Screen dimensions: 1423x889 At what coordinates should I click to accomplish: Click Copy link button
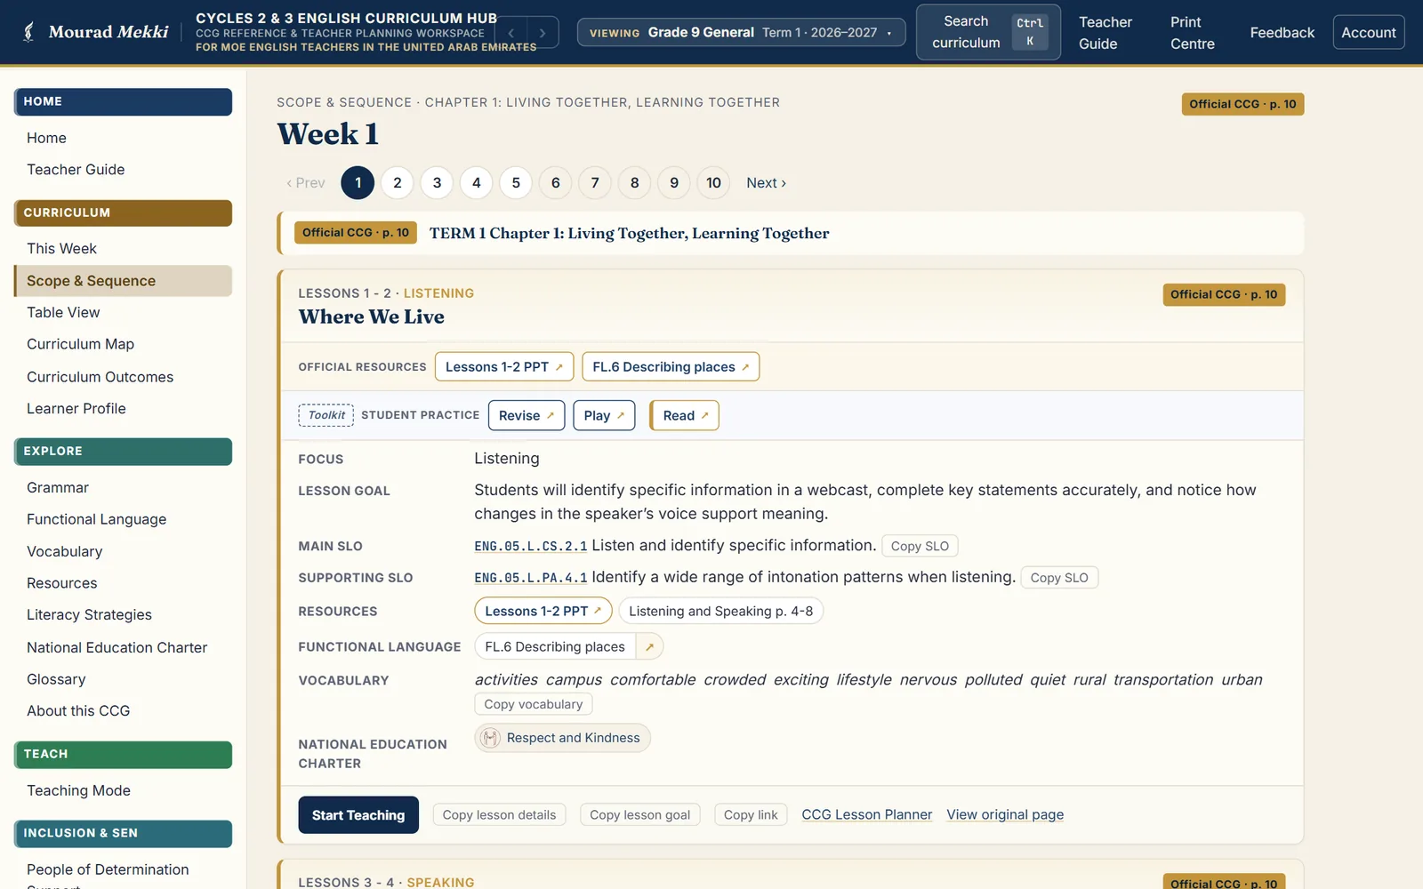click(x=751, y=815)
